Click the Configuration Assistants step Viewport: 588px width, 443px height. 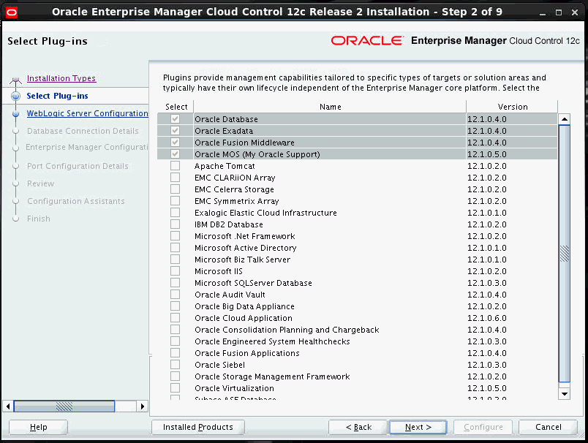(x=76, y=201)
